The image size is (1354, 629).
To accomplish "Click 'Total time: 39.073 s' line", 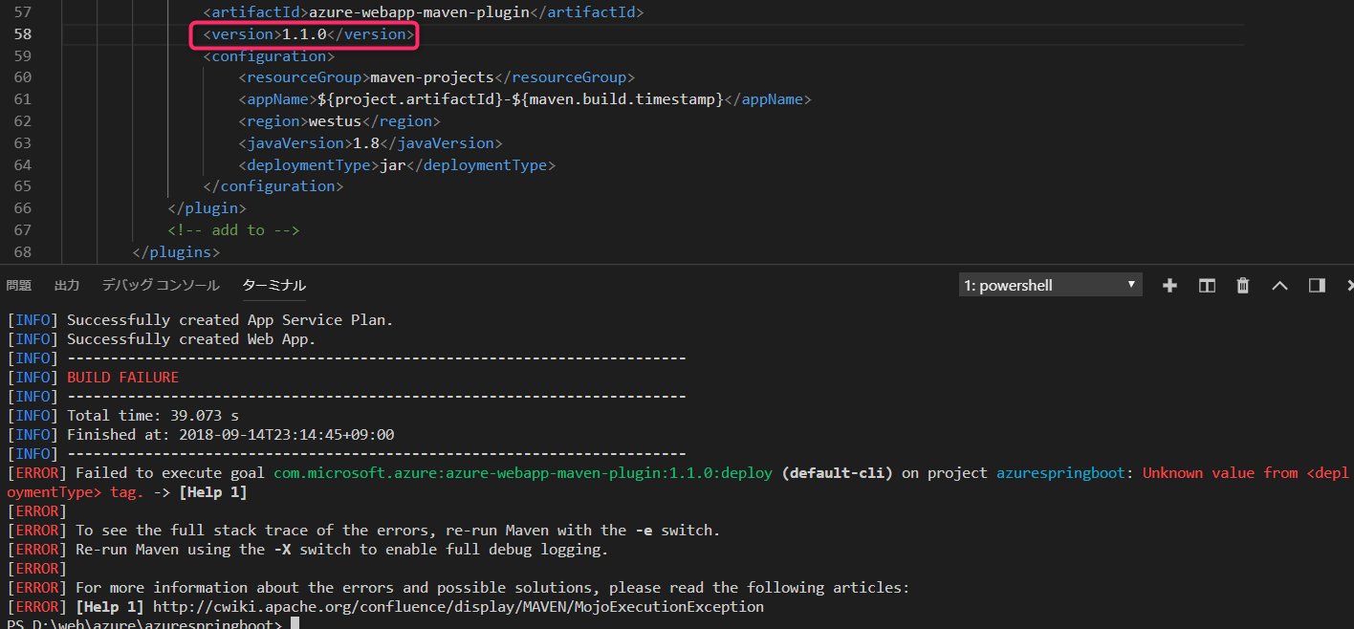I will coord(153,416).
